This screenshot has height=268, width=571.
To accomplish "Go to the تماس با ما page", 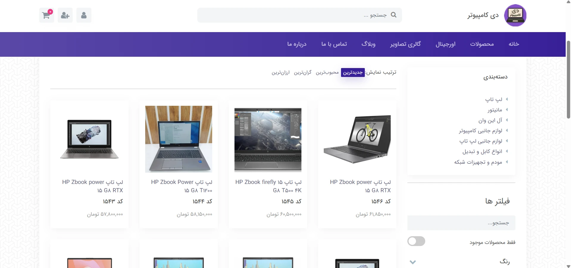I will [334, 44].
